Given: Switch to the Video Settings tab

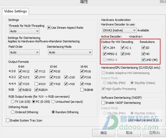Looking at the screenshot, I should (x=15, y=11).
